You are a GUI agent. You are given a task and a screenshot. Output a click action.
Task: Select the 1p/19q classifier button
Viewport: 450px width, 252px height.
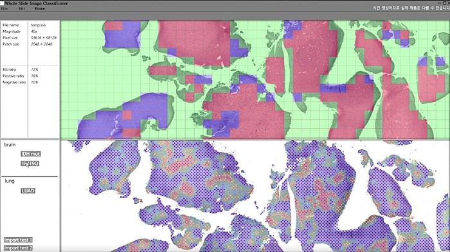(x=30, y=164)
